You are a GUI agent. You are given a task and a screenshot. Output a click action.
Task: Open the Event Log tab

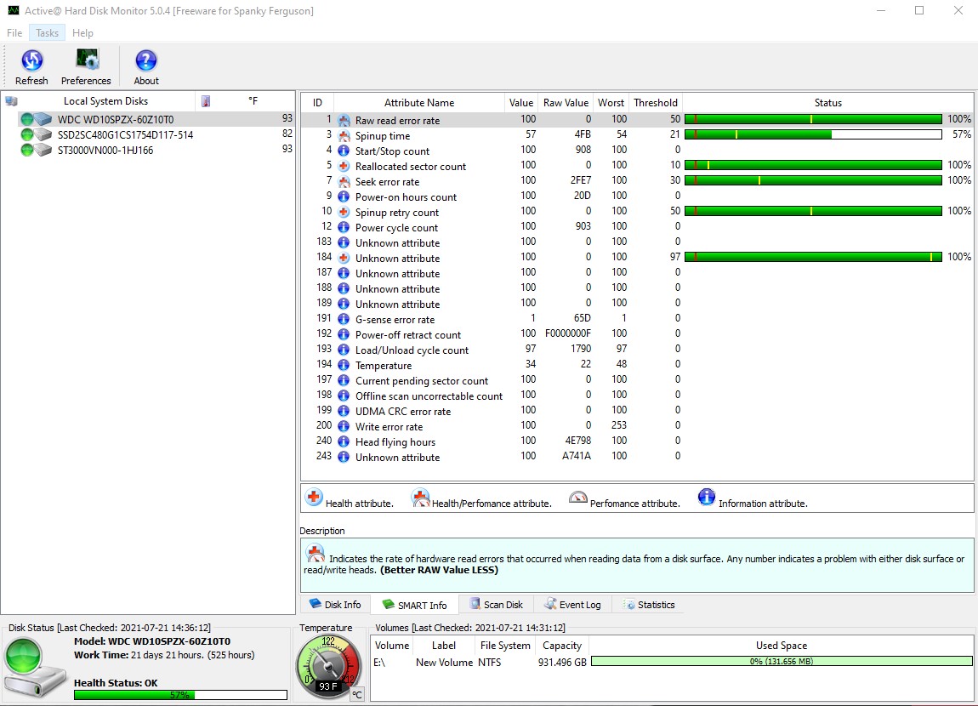[572, 605]
